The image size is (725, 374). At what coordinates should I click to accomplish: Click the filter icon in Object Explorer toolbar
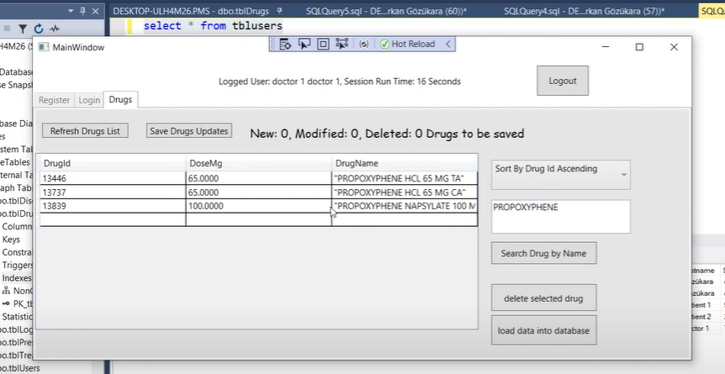click(22, 29)
